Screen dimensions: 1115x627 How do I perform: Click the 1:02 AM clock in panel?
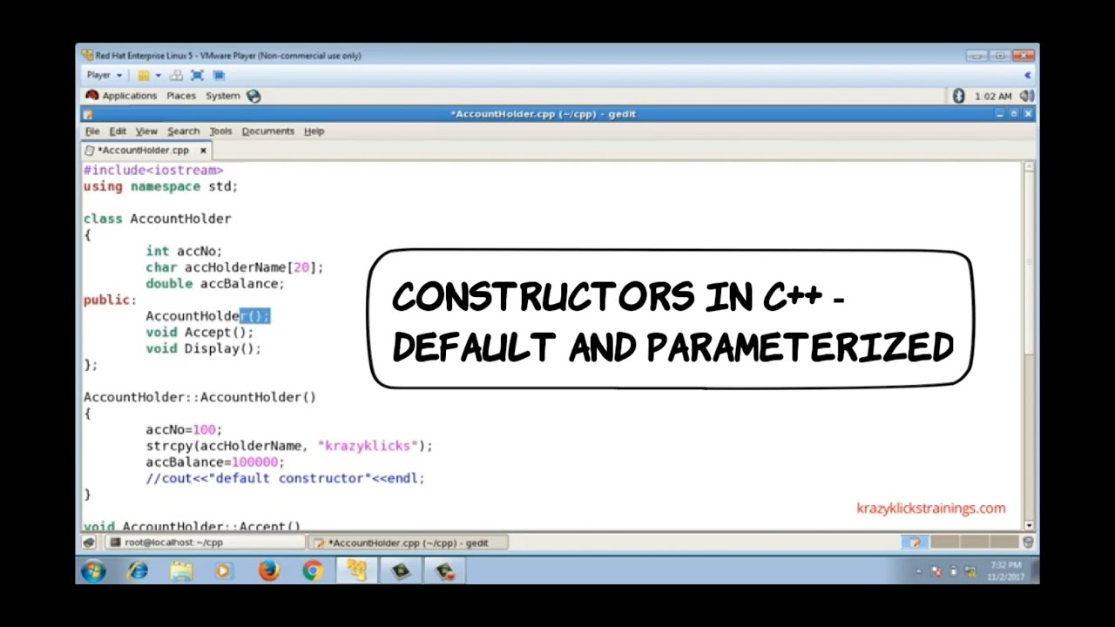(x=993, y=96)
